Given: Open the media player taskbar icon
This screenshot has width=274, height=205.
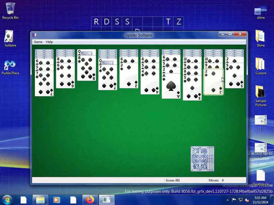Looking at the screenshot, I should [x=56, y=200].
